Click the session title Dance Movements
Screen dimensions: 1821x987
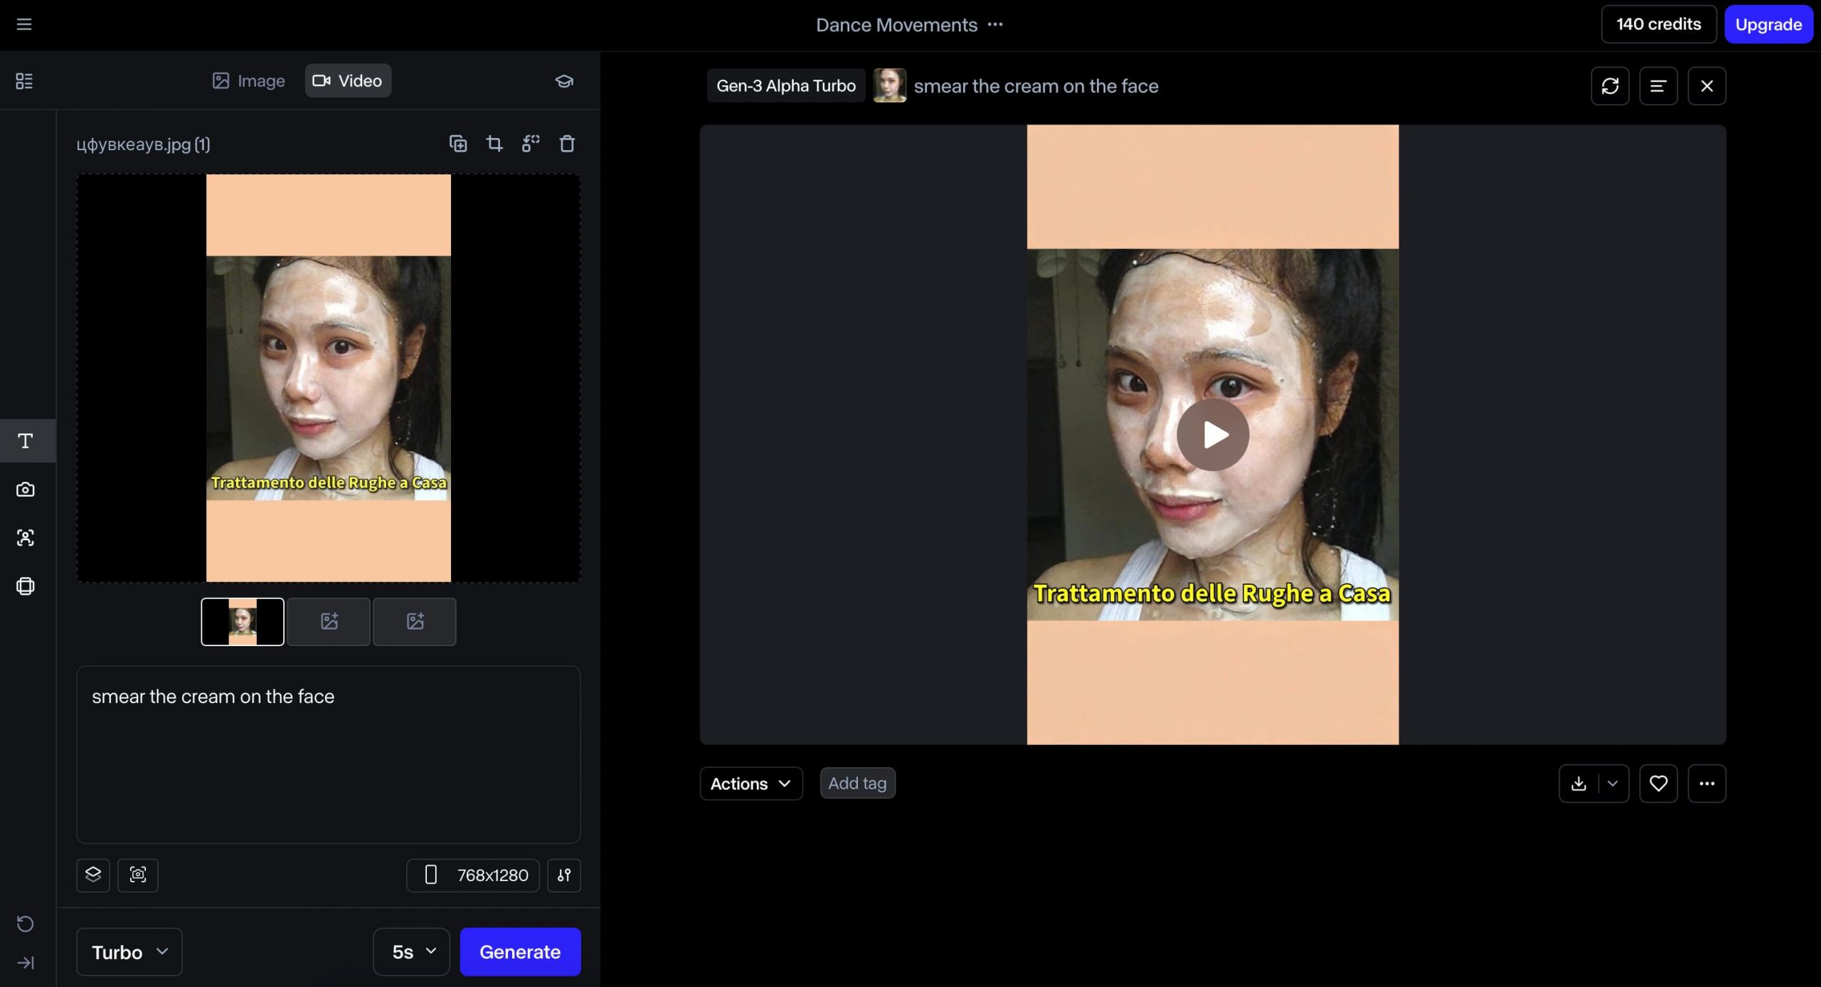(896, 25)
